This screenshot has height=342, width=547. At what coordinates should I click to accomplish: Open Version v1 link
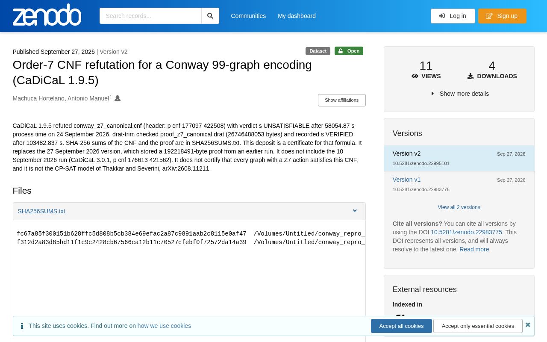(406, 180)
